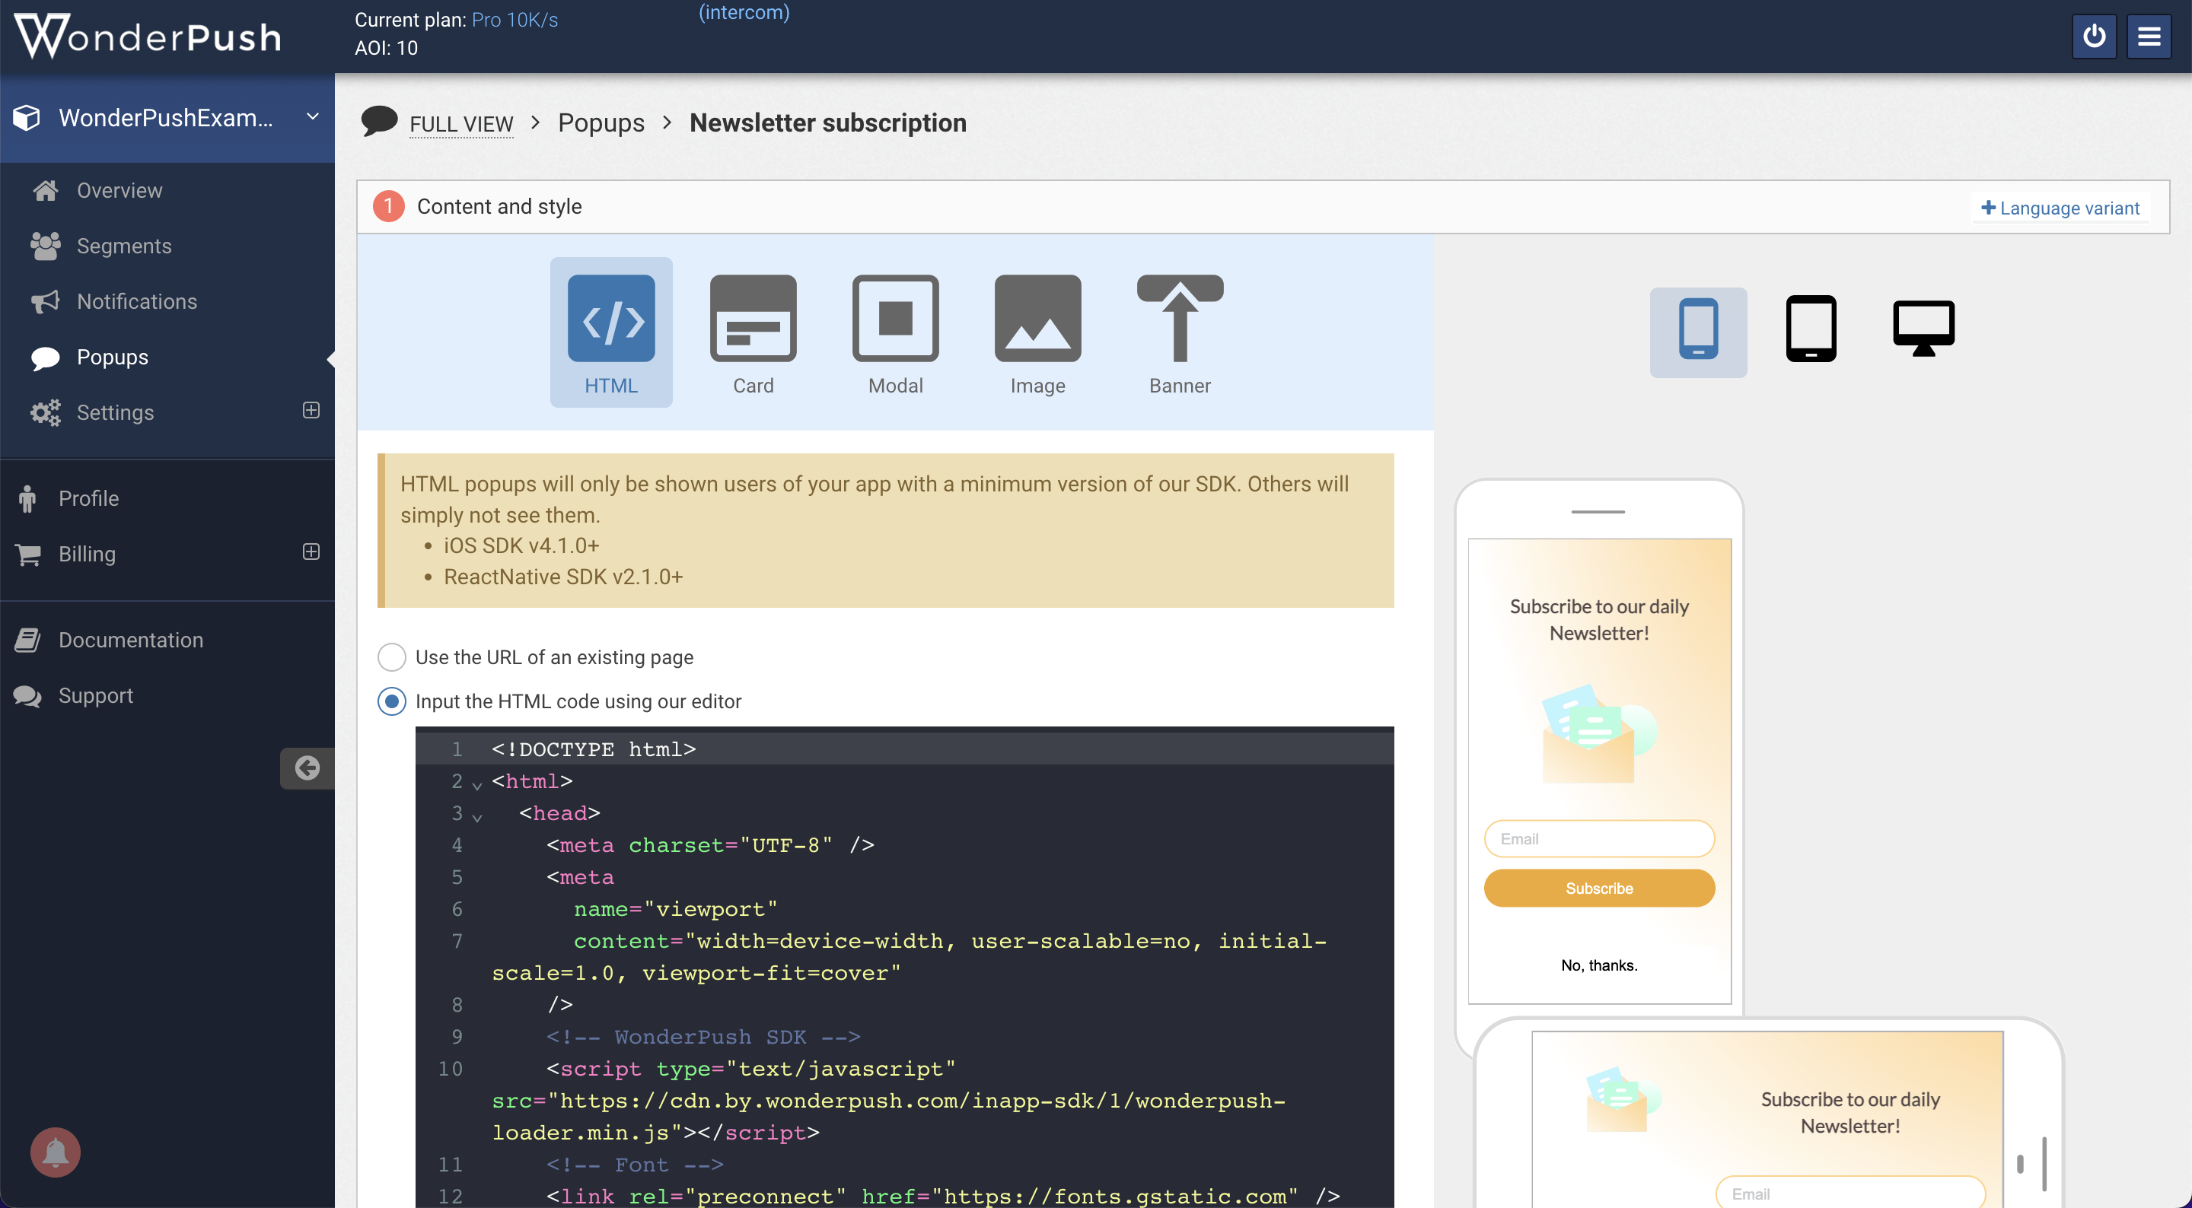Click the speech bubble icon in breadcrumb
The height and width of the screenshot is (1208, 2192).
click(379, 120)
